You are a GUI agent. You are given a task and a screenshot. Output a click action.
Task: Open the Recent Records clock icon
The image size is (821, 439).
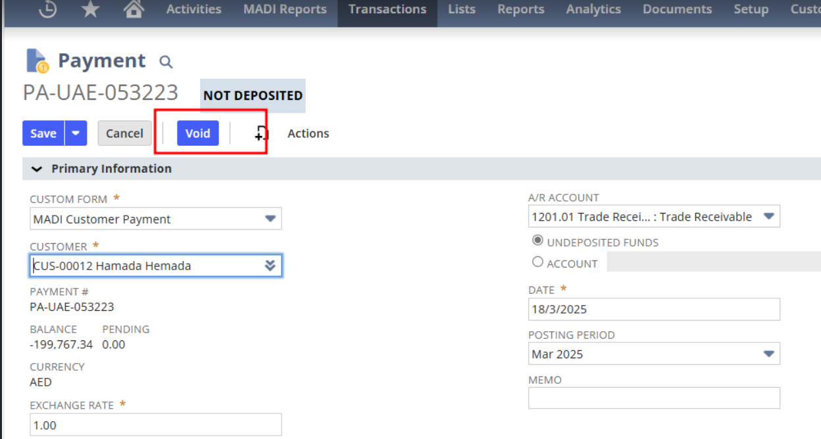(47, 9)
